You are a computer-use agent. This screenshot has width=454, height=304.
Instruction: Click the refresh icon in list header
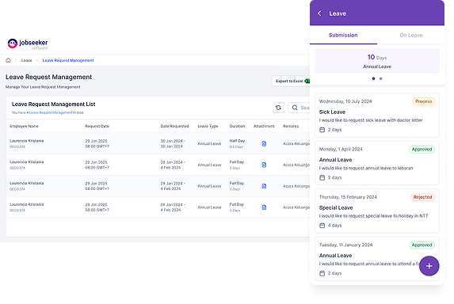tap(278, 108)
